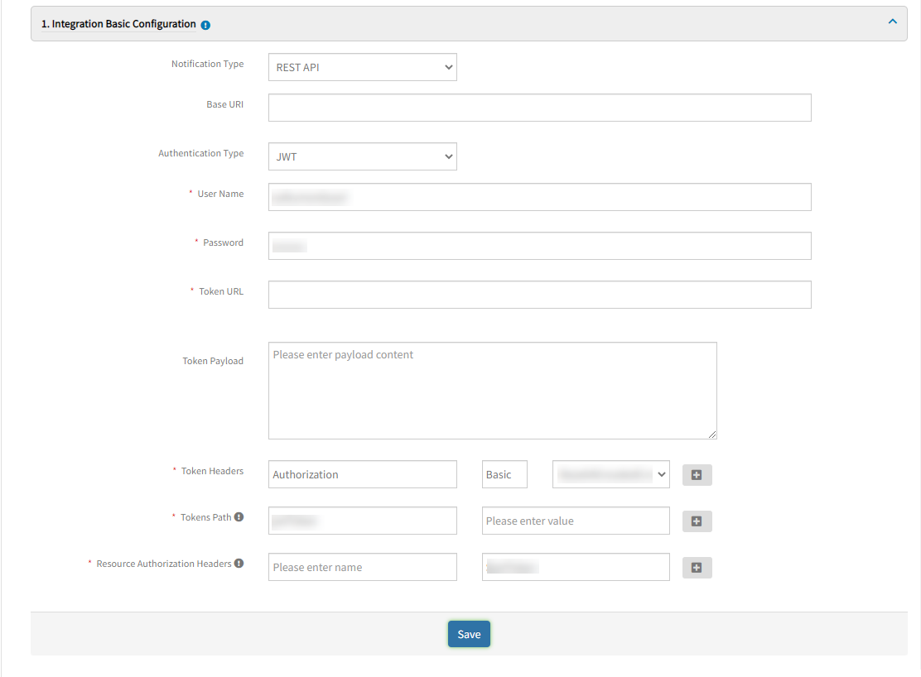
Task: Click the Password label
Action: [223, 242]
